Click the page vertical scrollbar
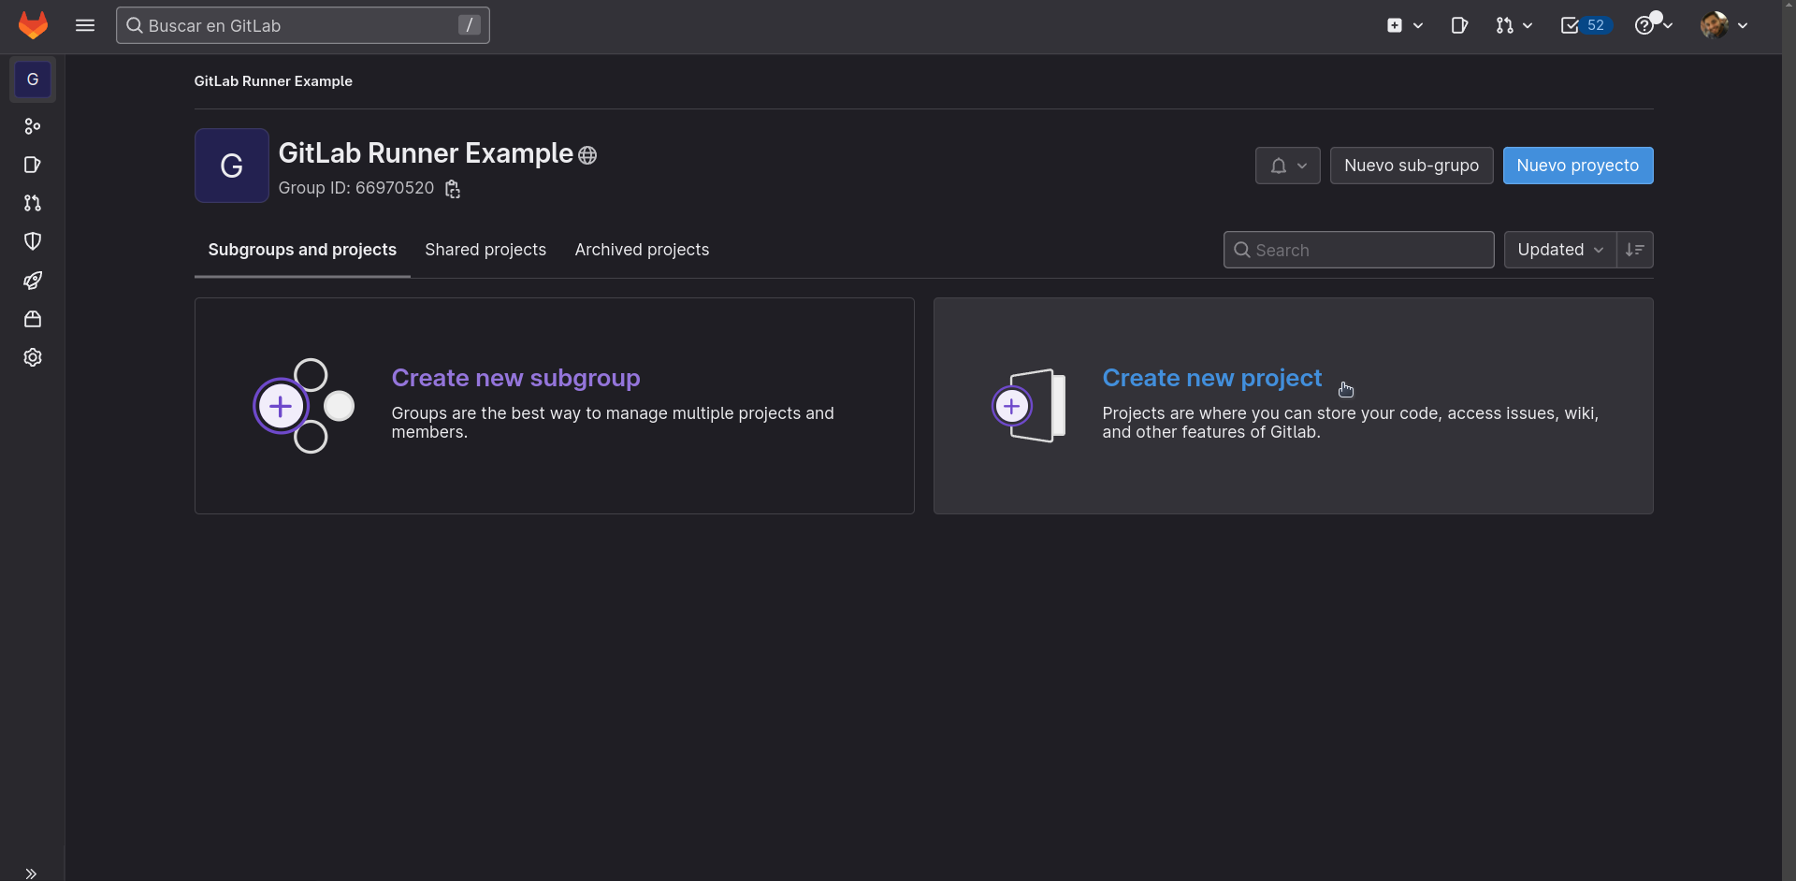Viewport: 1796px width, 881px height. (x=1789, y=440)
